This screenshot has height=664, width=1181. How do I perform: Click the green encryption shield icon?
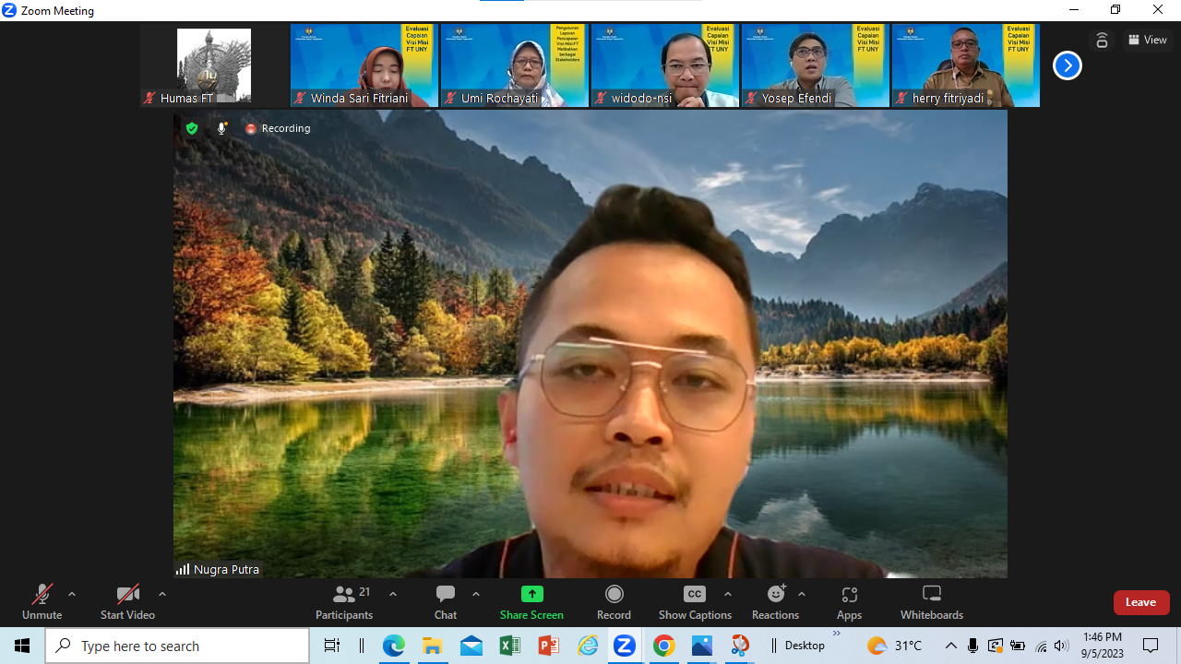pyautogui.click(x=192, y=128)
